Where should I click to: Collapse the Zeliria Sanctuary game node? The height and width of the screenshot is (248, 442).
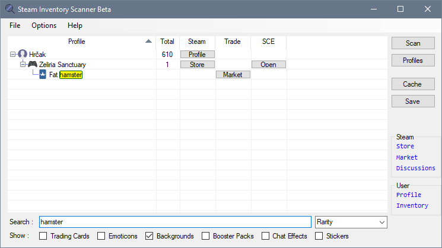click(x=23, y=64)
